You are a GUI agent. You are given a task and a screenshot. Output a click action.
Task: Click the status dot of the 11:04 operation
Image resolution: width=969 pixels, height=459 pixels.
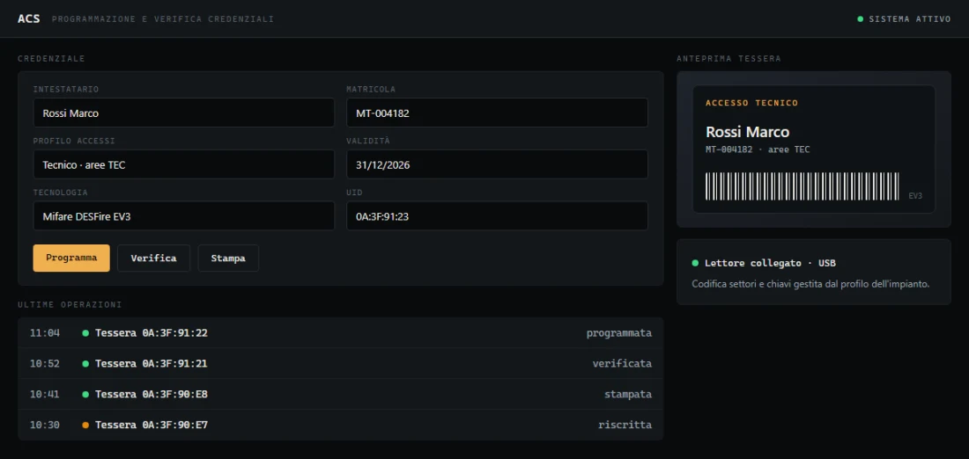pyautogui.click(x=85, y=333)
